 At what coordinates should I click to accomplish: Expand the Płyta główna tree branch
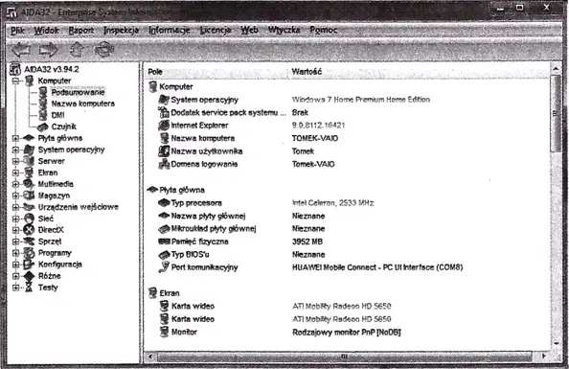(x=15, y=138)
